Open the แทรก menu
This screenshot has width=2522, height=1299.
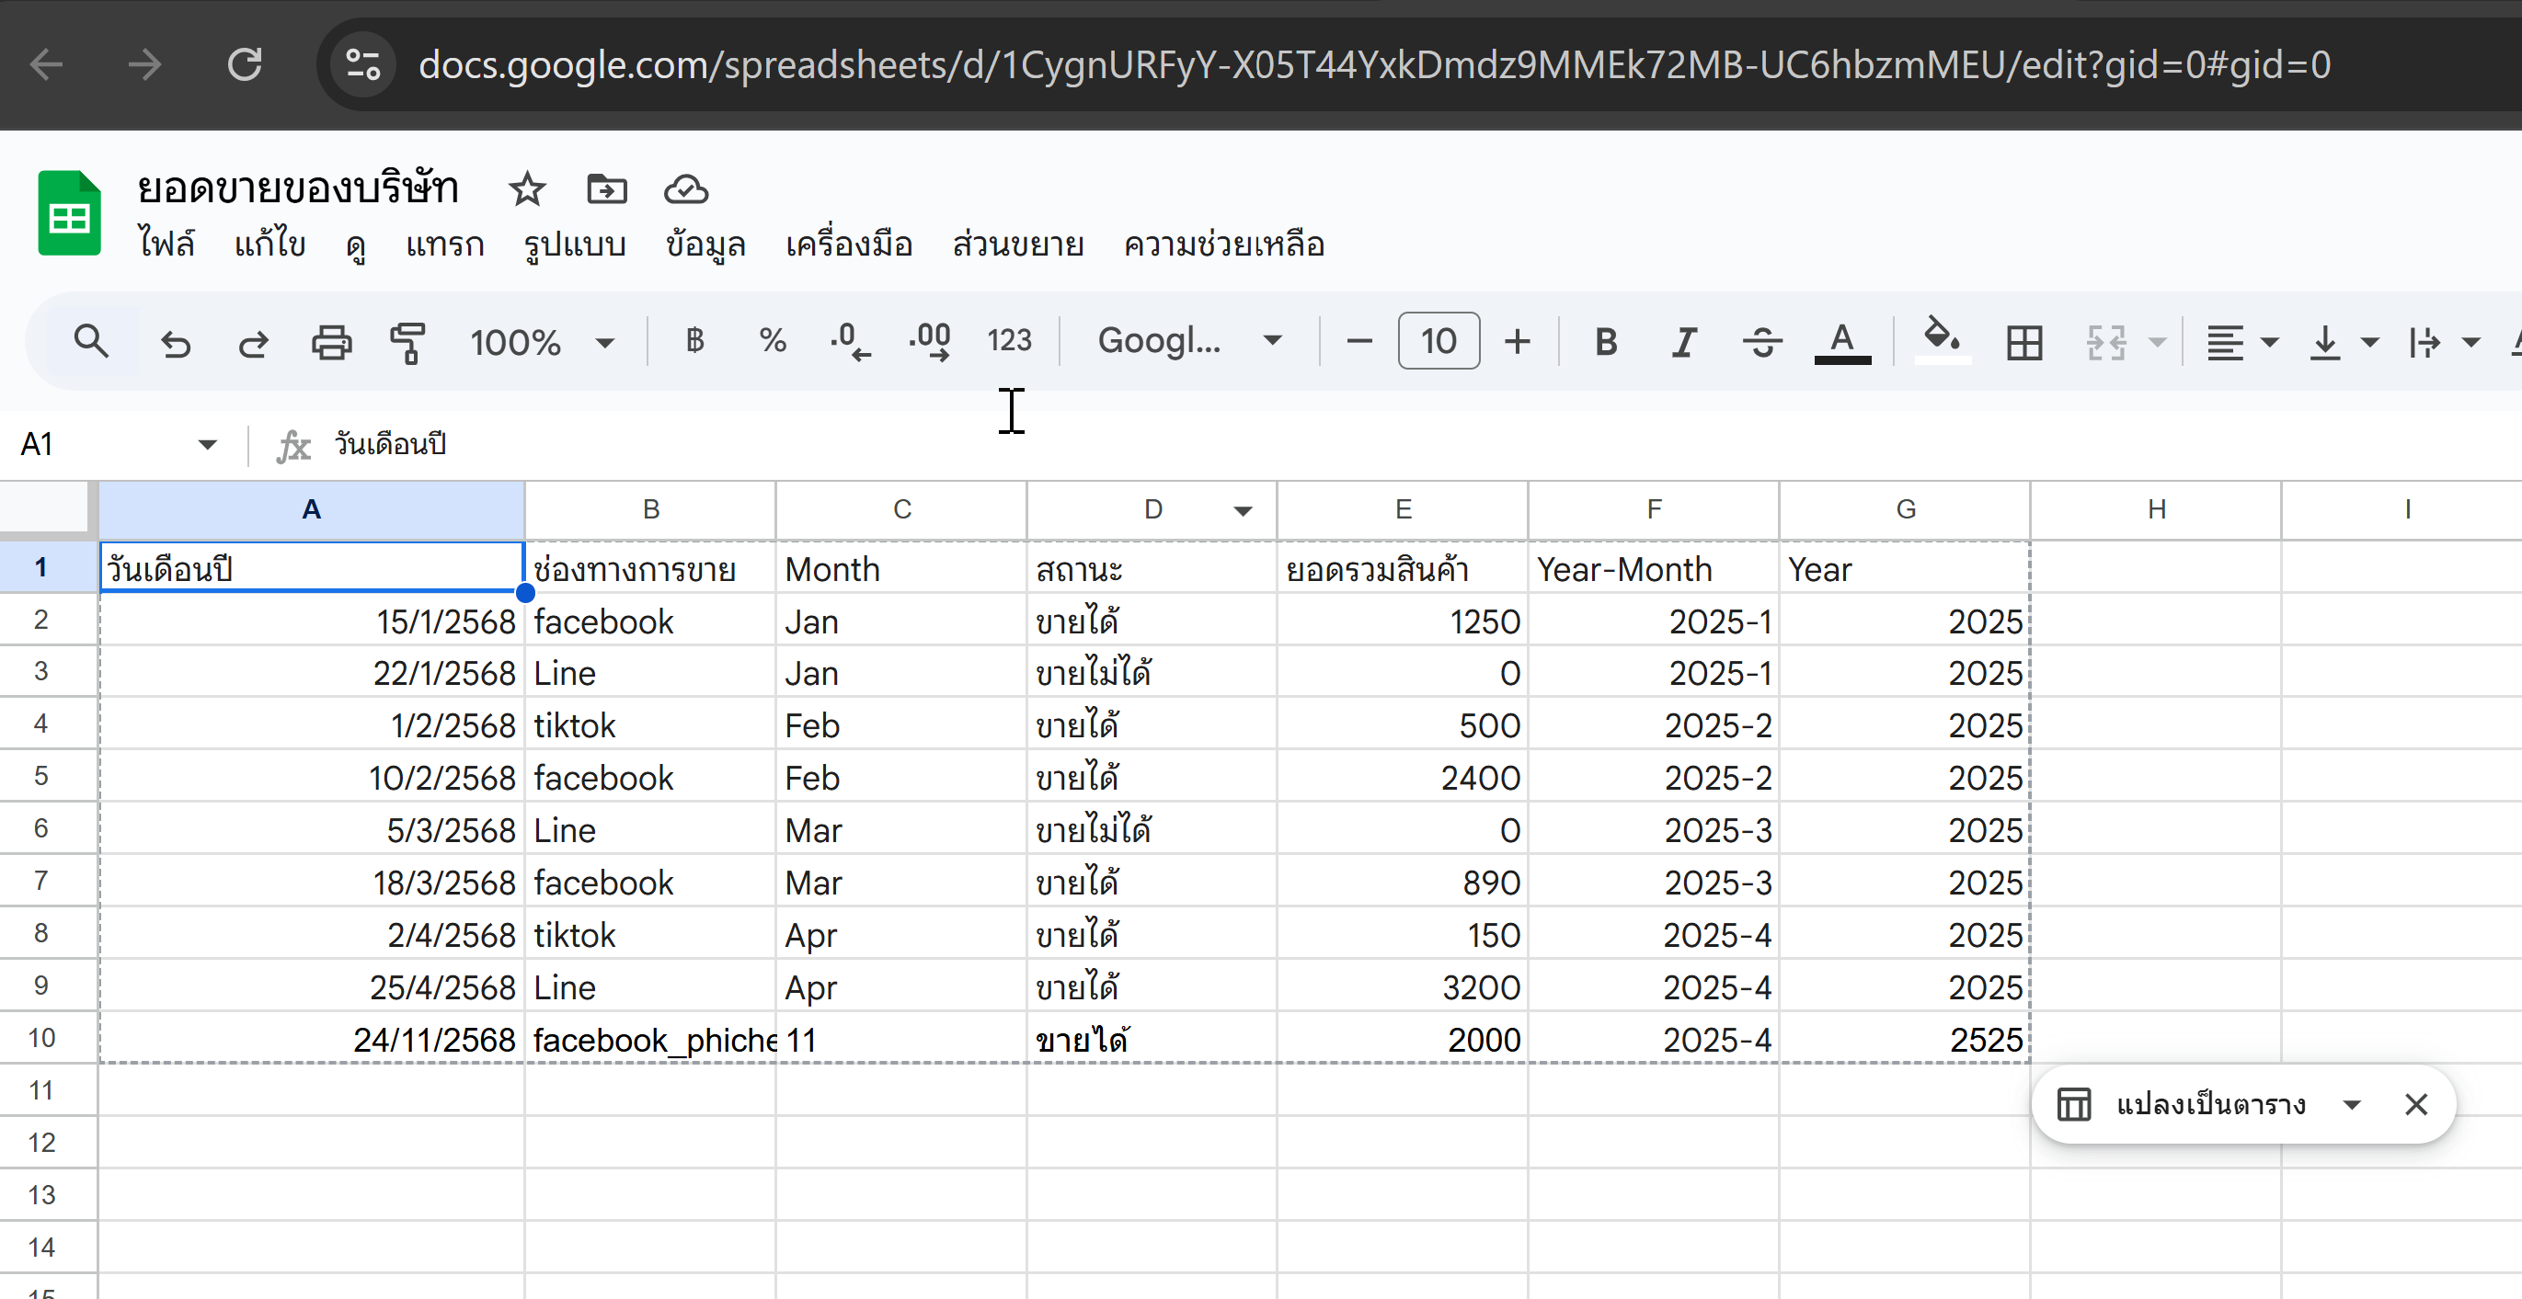444,245
